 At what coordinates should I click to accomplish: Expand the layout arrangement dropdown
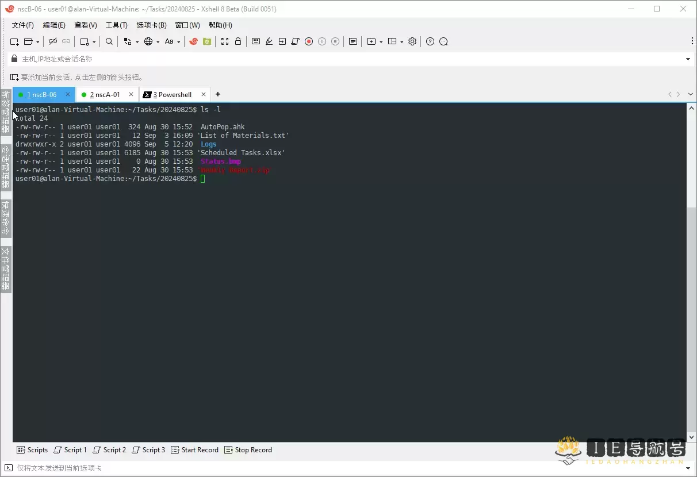coord(402,41)
